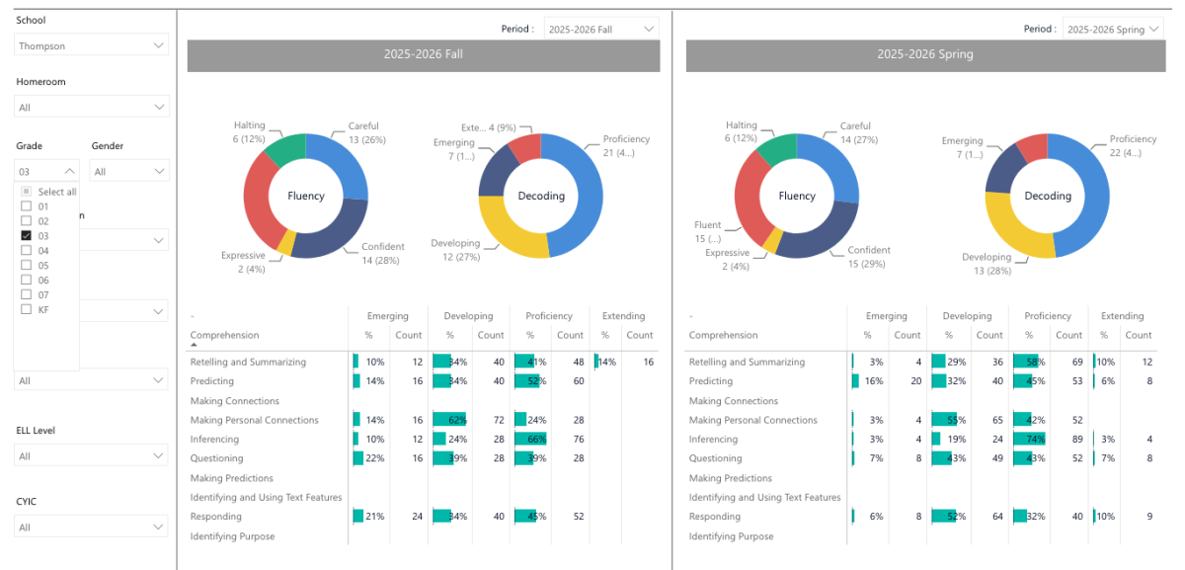Click the sort arrow under Comprehension header
The image size is (1185, 570).
[x=194, y=346]
